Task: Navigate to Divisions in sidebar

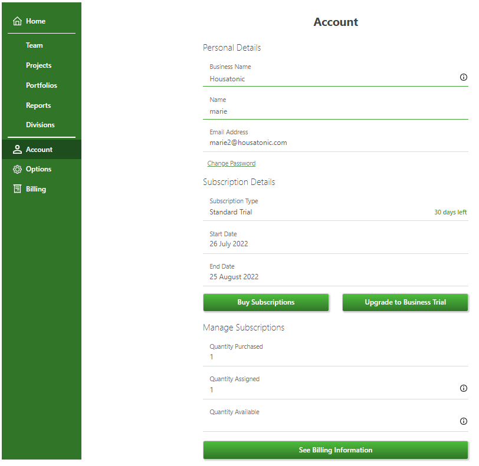Action: coord(40,125)
